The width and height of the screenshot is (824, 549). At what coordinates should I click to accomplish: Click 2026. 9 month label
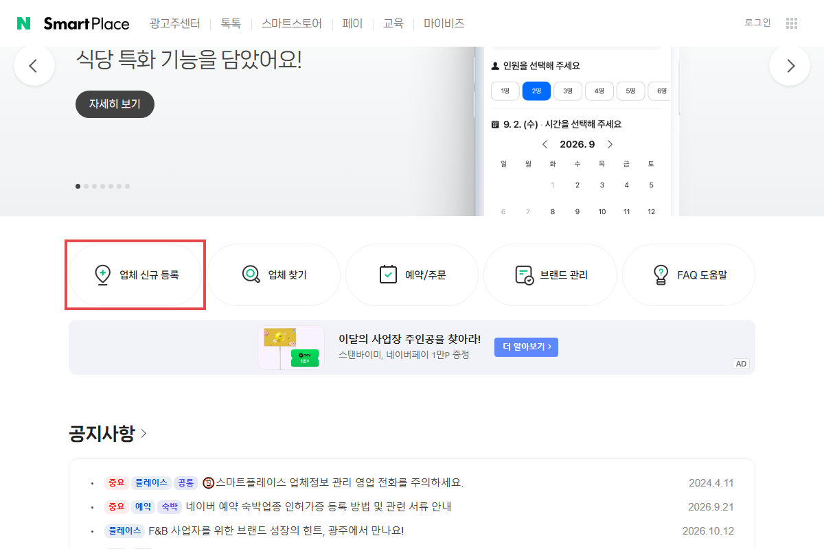tap(577, 144)
